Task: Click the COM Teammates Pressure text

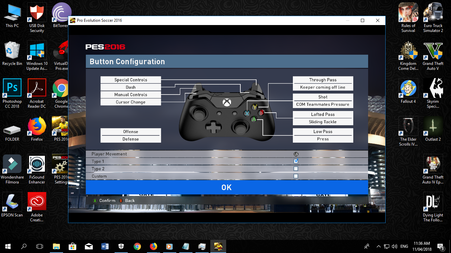Action: [323, 104]
